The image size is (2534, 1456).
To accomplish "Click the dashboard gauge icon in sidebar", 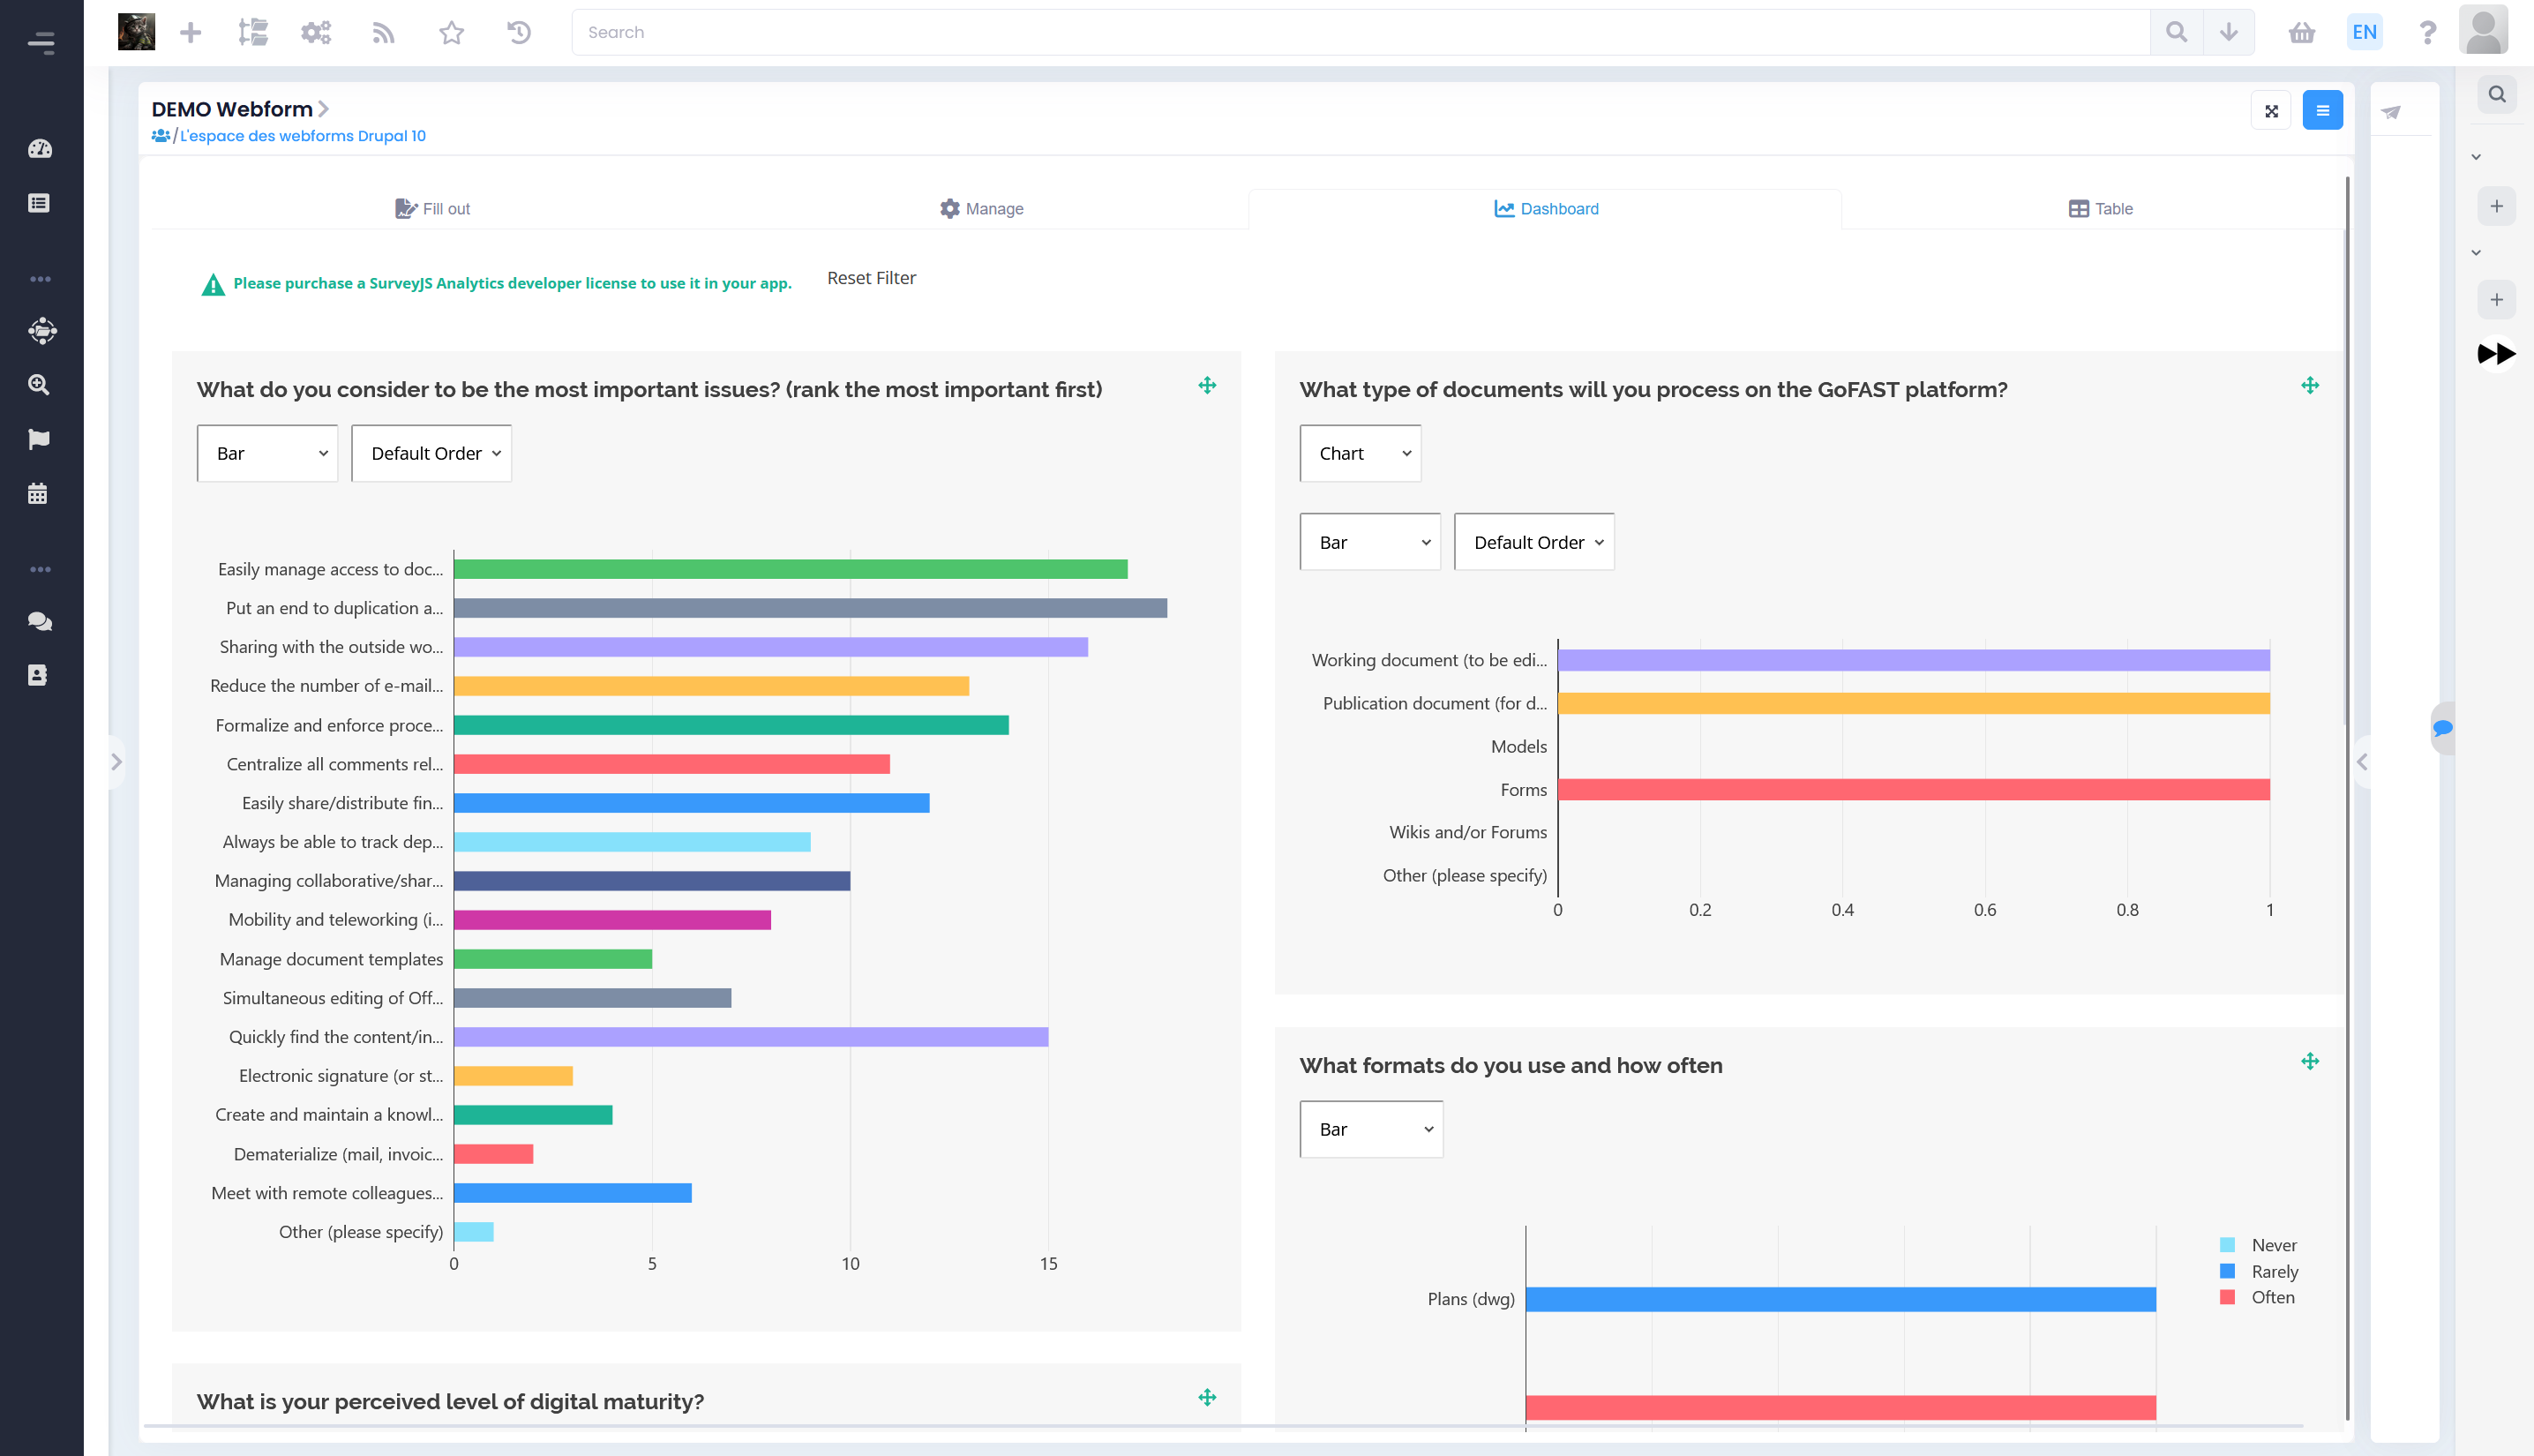I will 40,149.
